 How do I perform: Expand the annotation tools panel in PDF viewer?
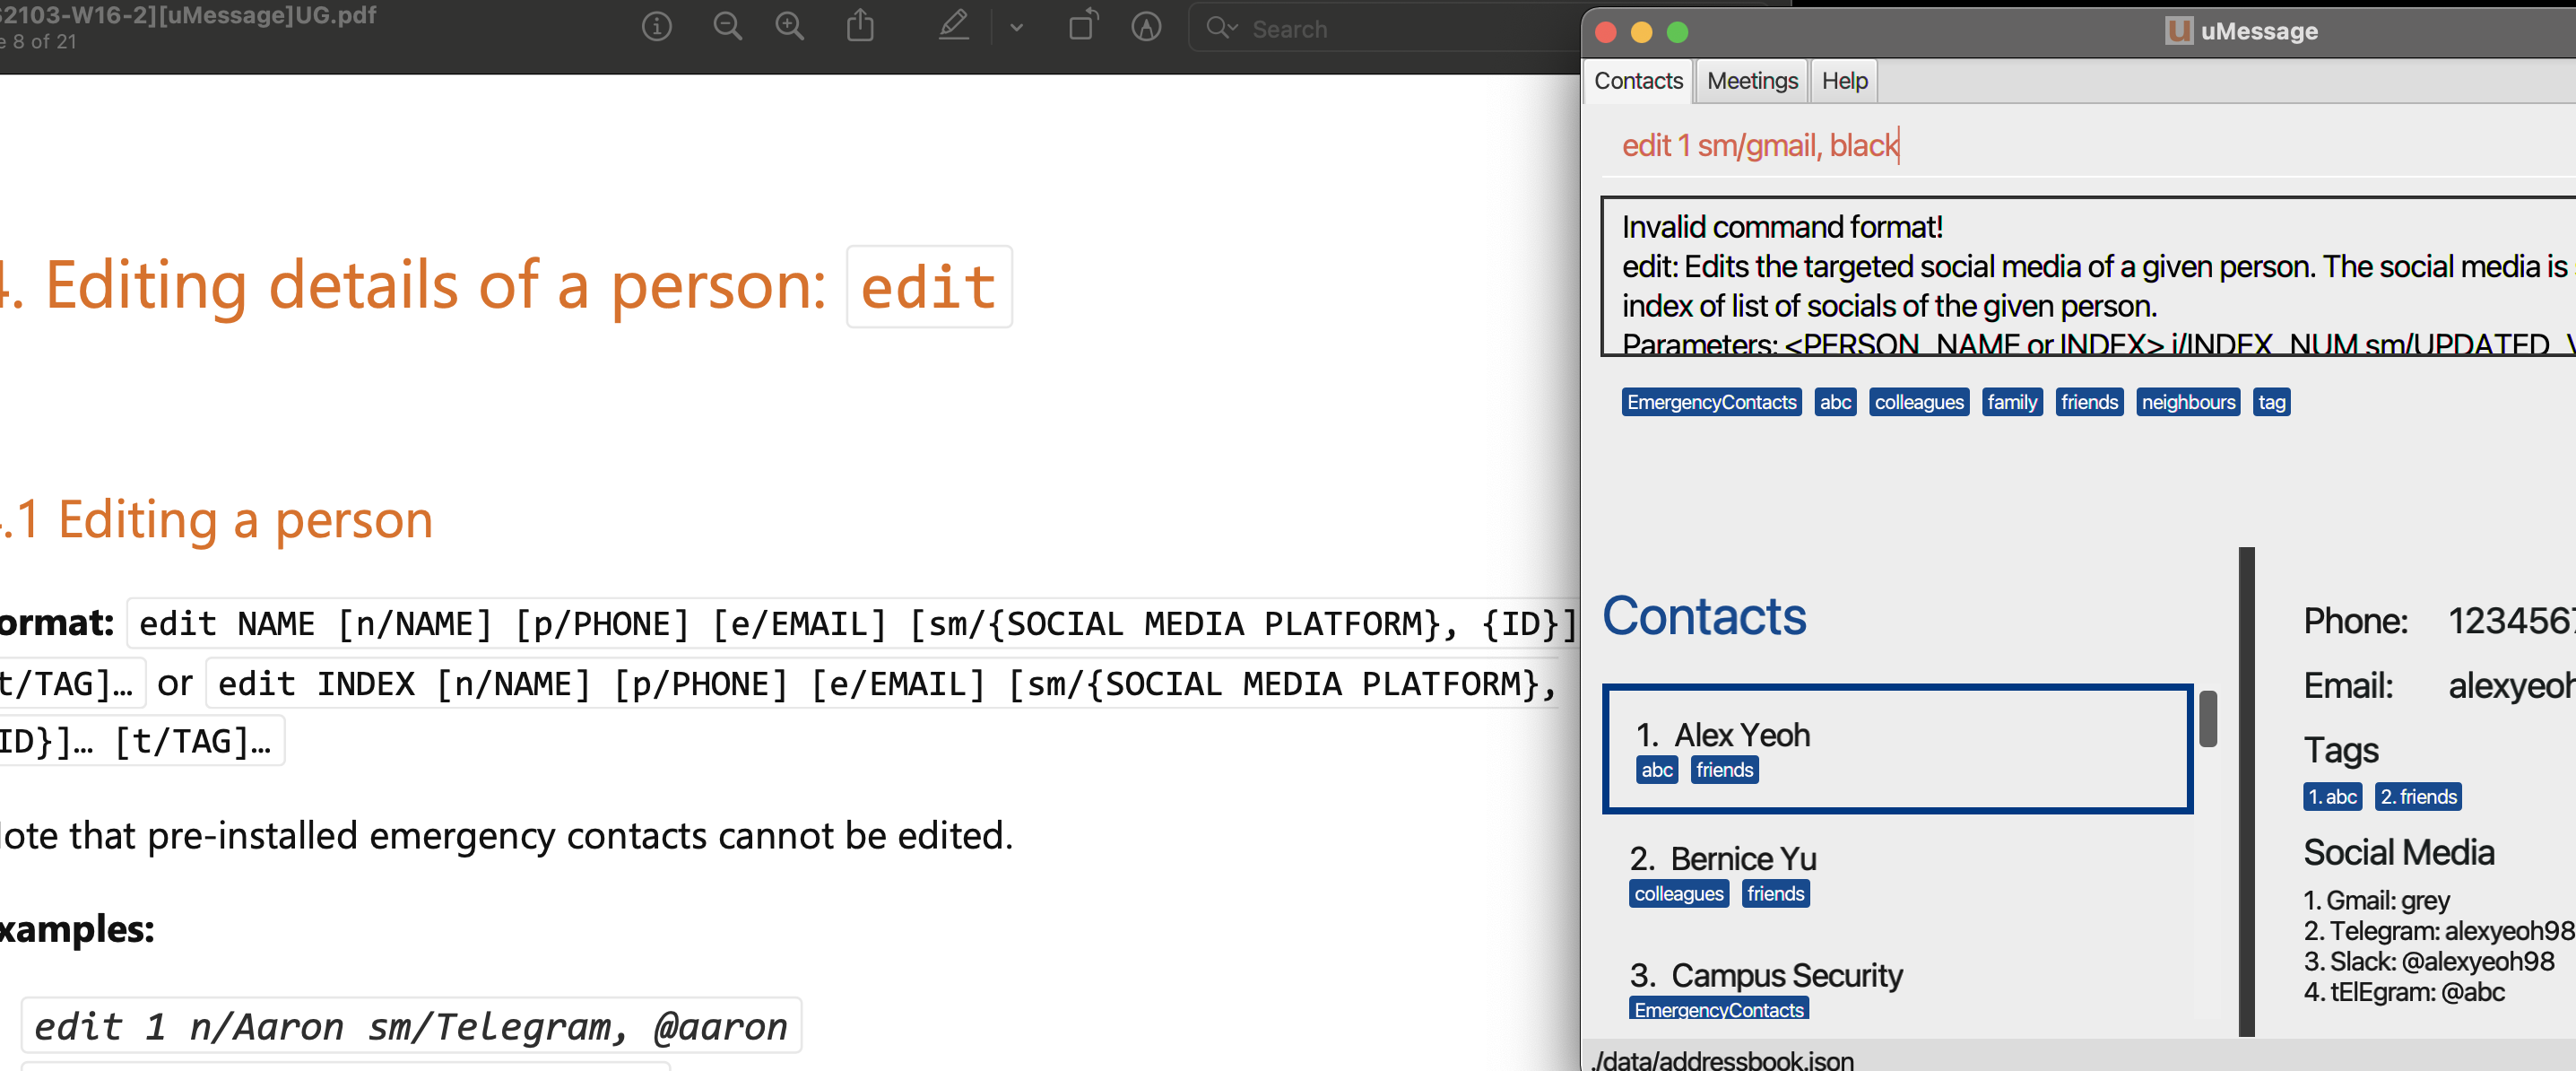[1019, 24]
